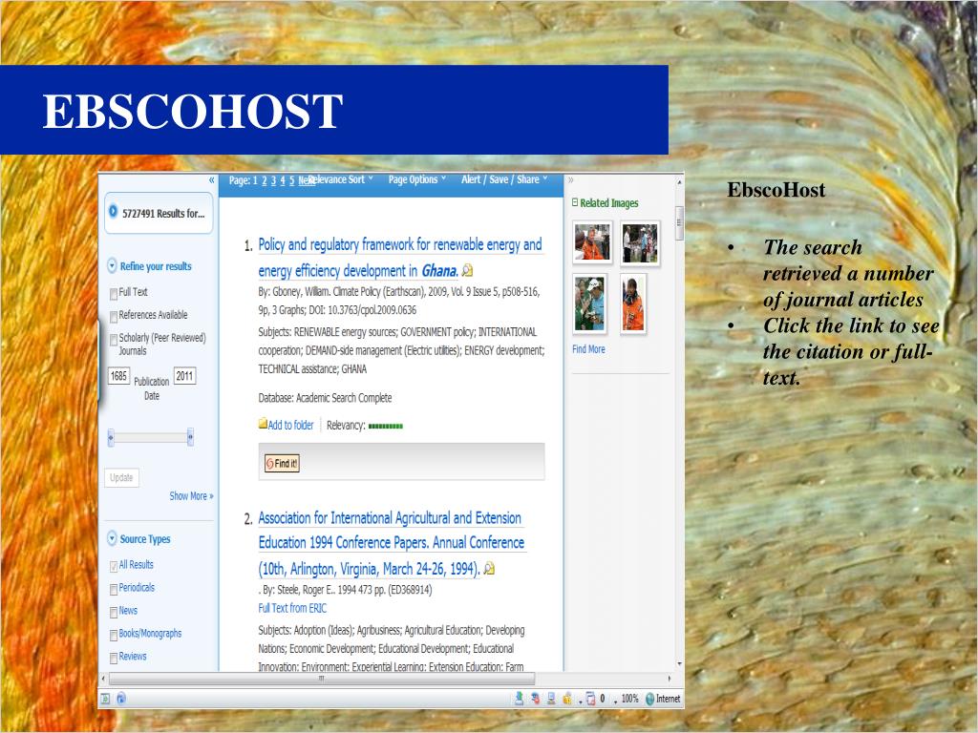Click the 2011 end year field

tap(184, 376)
